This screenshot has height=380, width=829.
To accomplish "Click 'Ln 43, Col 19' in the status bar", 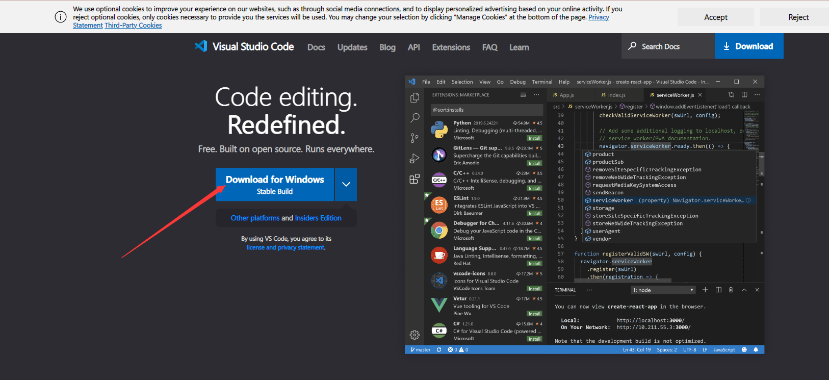I will (637, 350).
